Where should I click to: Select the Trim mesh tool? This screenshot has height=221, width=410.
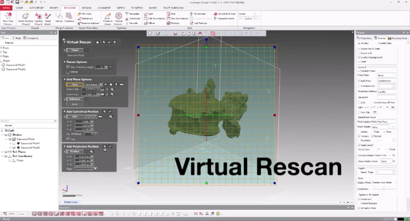click(171, 14)
